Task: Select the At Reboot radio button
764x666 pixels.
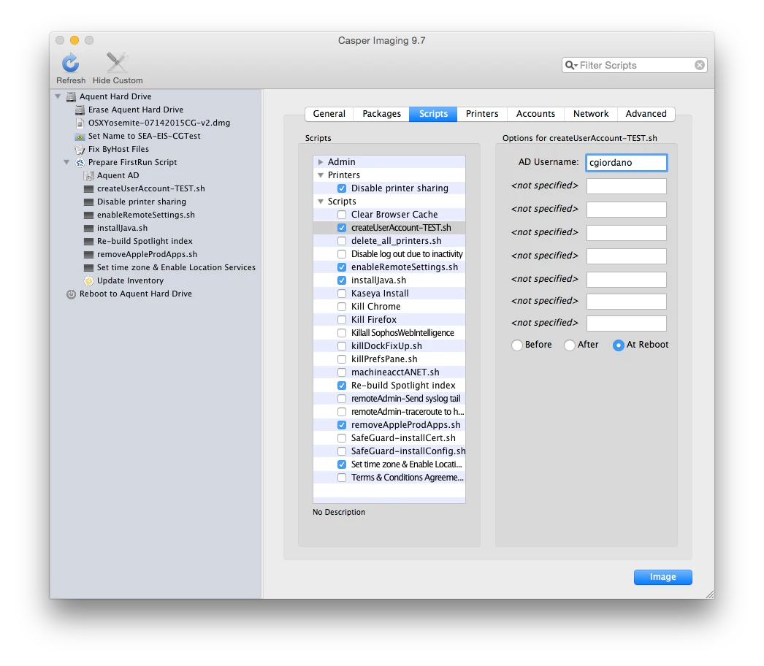Action: coord(619,345)
